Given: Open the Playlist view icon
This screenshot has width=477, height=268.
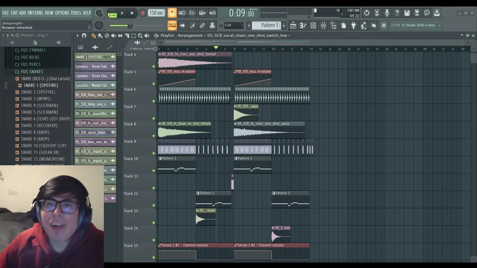Looking at the screenshot, I should [x=293, y=25].
